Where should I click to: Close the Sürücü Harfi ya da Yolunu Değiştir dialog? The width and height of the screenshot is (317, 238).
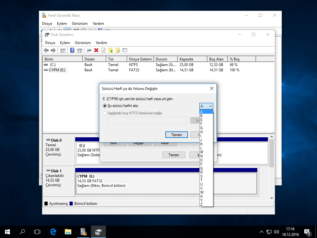coord(212,88)
